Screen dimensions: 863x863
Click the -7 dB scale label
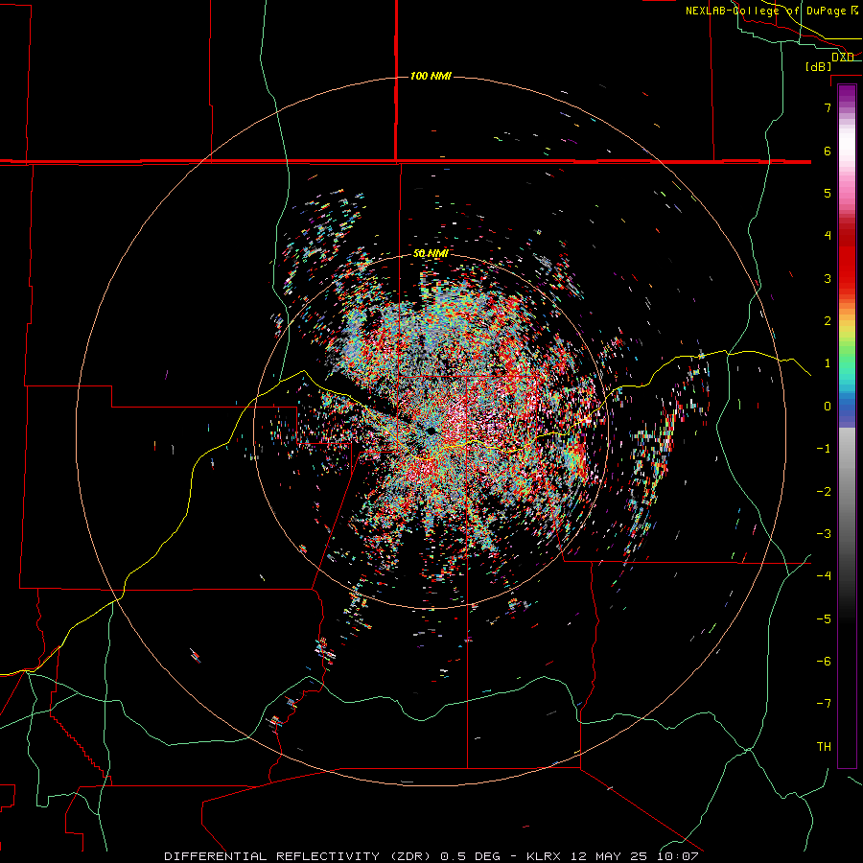(824, 704)
